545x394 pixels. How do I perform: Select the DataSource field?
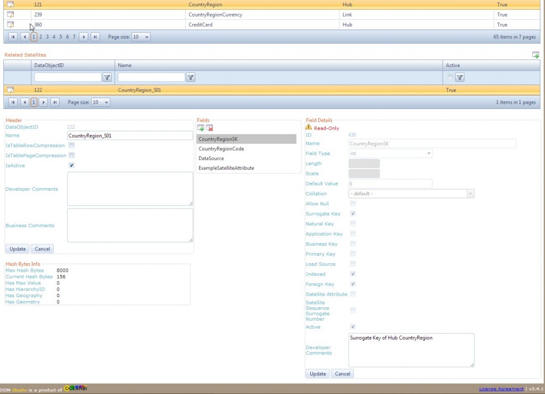click(246, 158)
